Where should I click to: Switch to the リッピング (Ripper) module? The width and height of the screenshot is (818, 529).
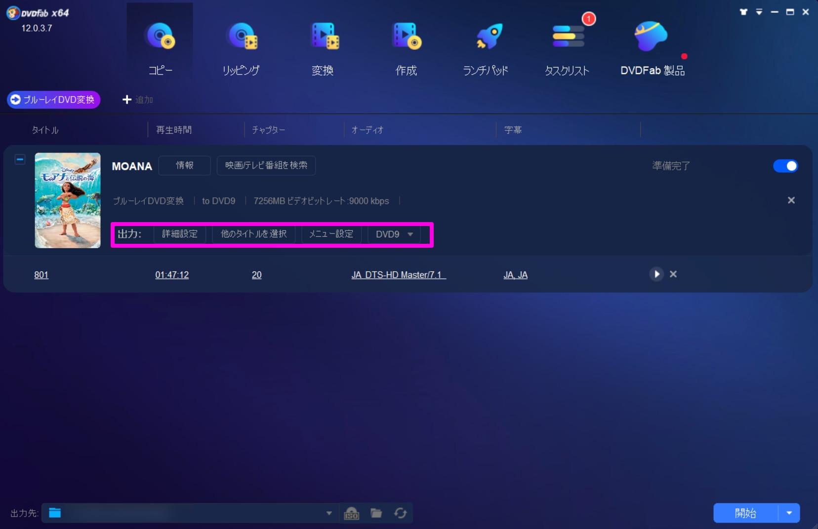[241, 45]
